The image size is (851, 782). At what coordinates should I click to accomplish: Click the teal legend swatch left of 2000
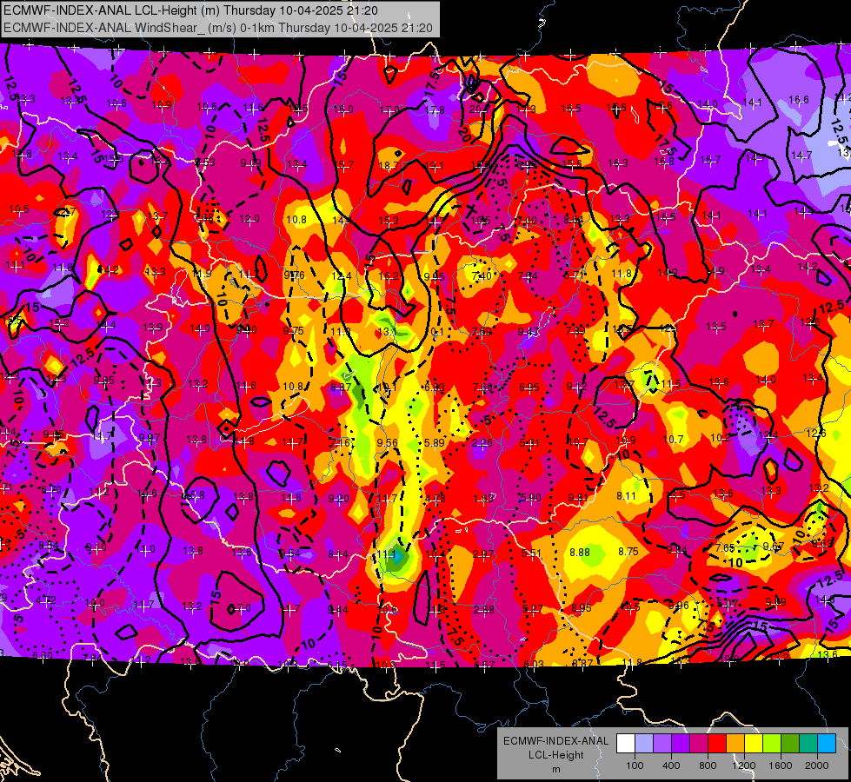pyautogui.click(x=808, y=744)
